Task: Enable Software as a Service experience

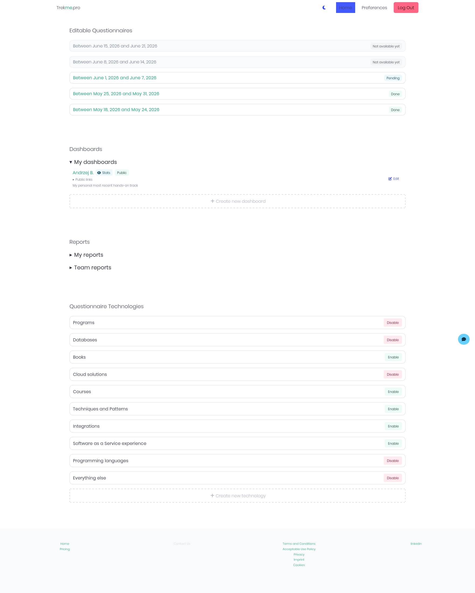Action: click(x=393, y=443)
